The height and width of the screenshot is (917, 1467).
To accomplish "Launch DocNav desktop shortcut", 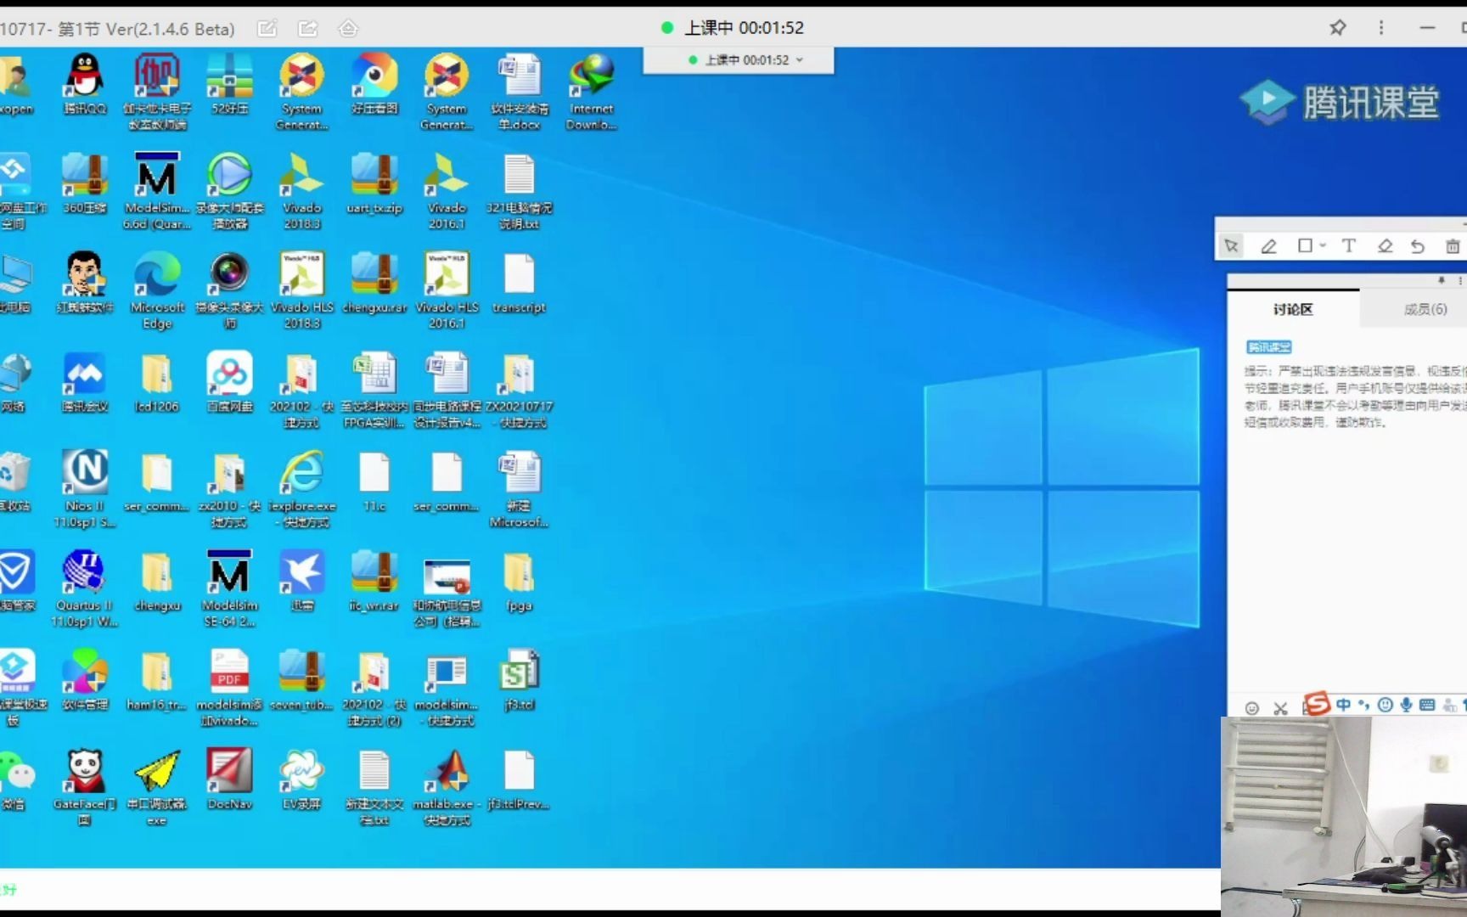I will tap(229, 779).
